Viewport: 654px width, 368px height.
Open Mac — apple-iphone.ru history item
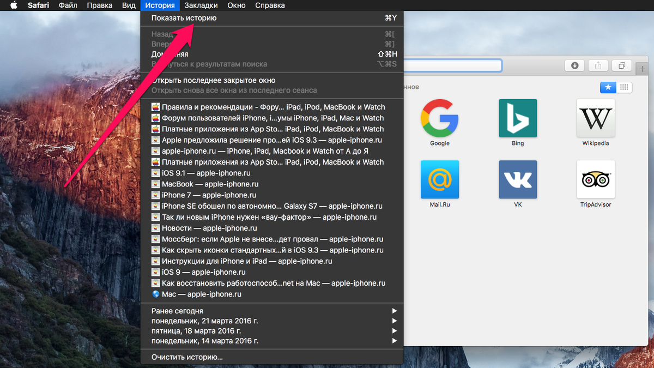pos(272,294)
